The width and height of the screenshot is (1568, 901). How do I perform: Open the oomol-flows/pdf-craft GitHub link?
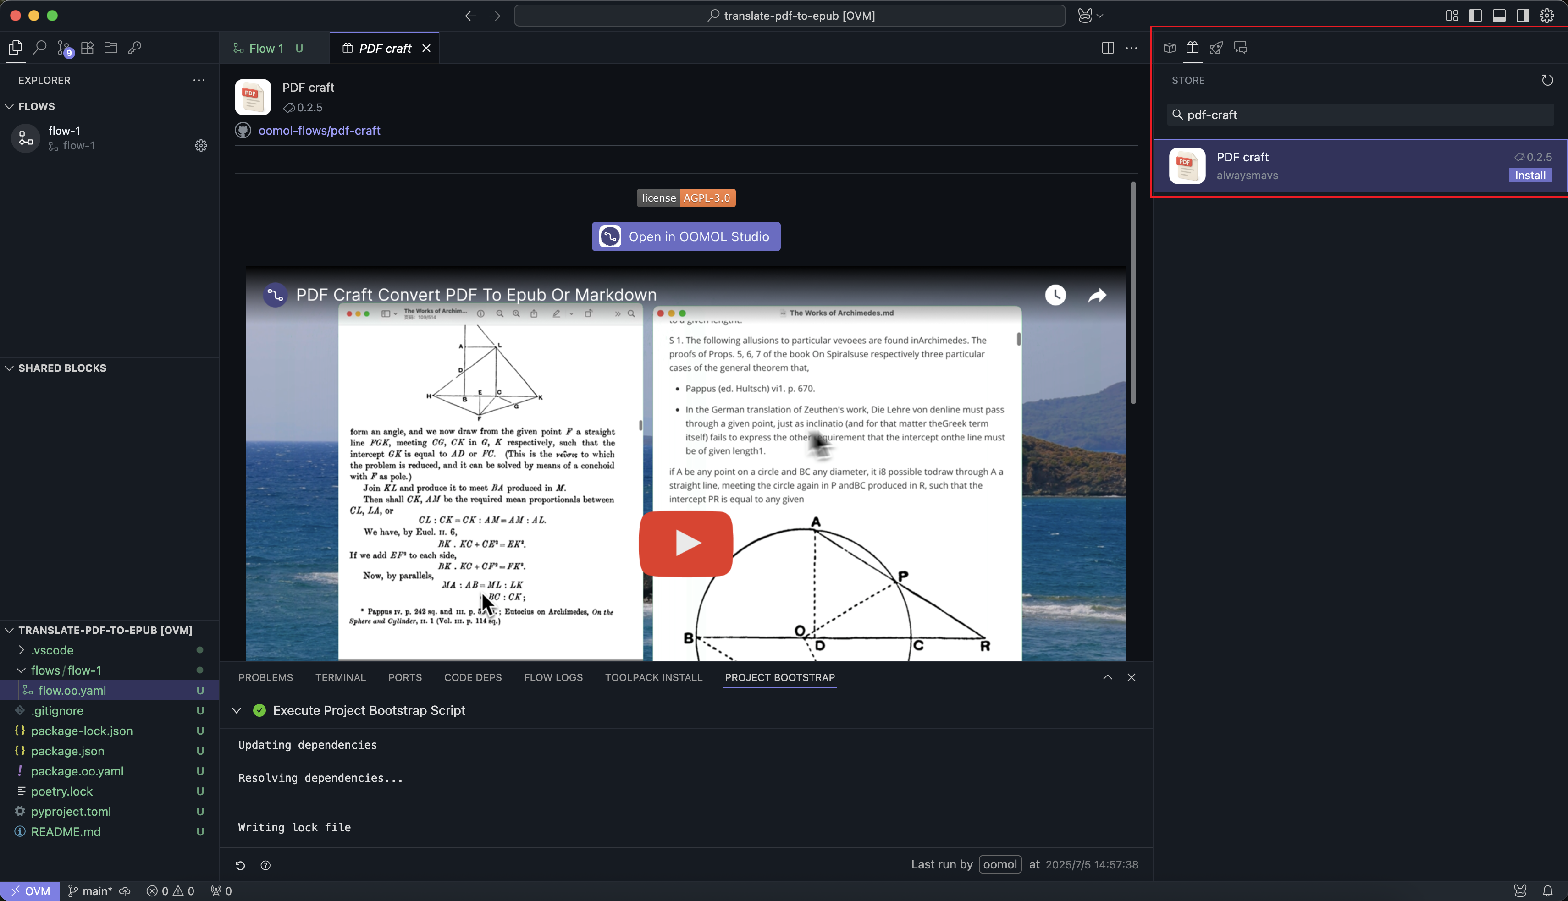319,131
